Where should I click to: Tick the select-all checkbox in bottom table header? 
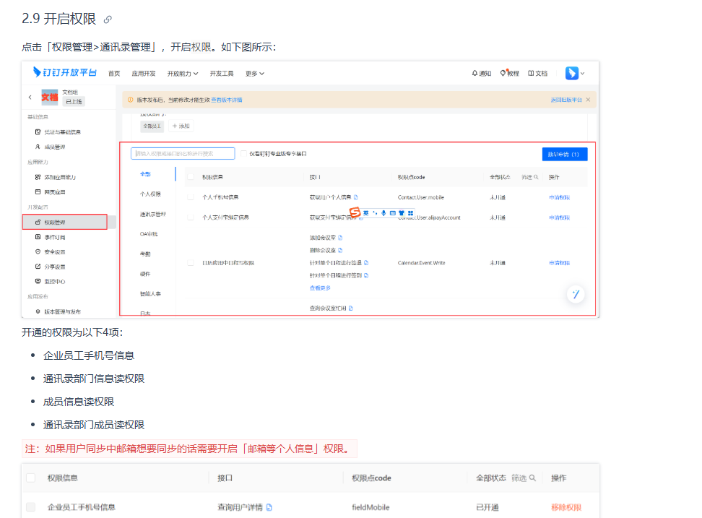tap(30, 478)
